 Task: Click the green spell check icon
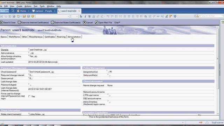[167, 16]
